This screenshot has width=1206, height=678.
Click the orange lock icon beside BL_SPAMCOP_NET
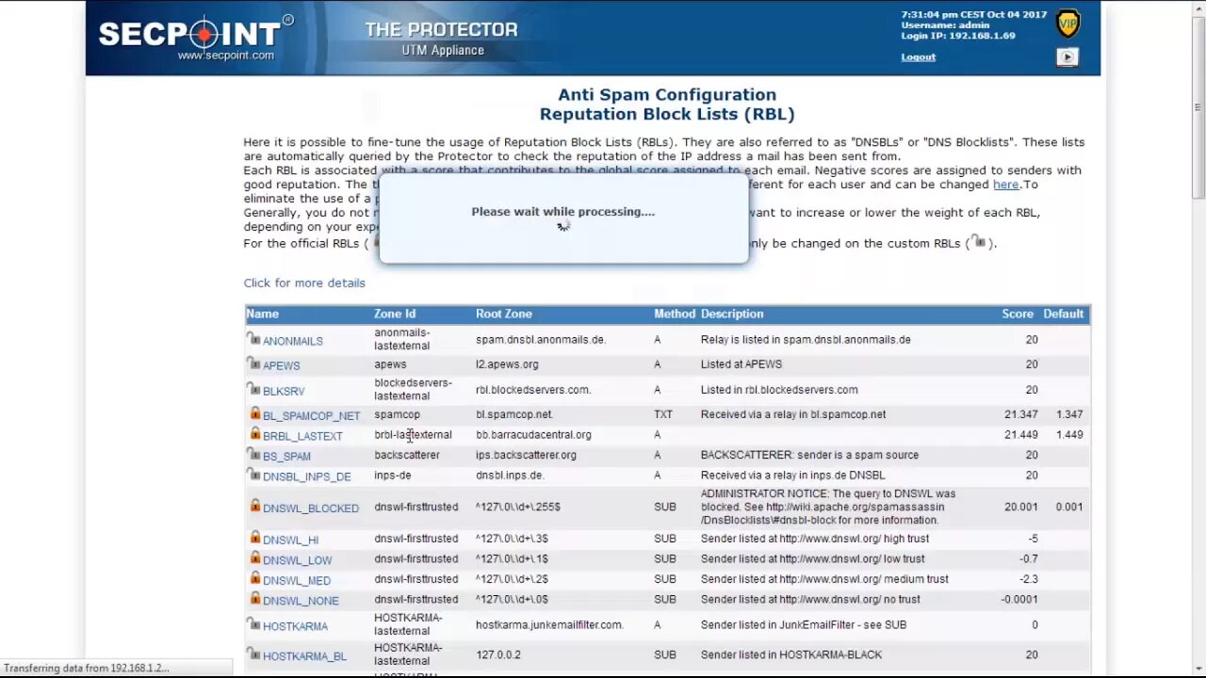coord(254,413)
